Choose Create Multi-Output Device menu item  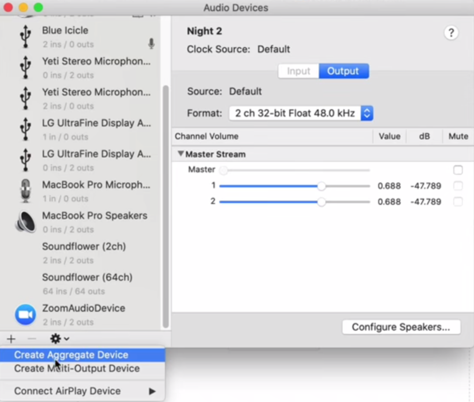(77, 369)
